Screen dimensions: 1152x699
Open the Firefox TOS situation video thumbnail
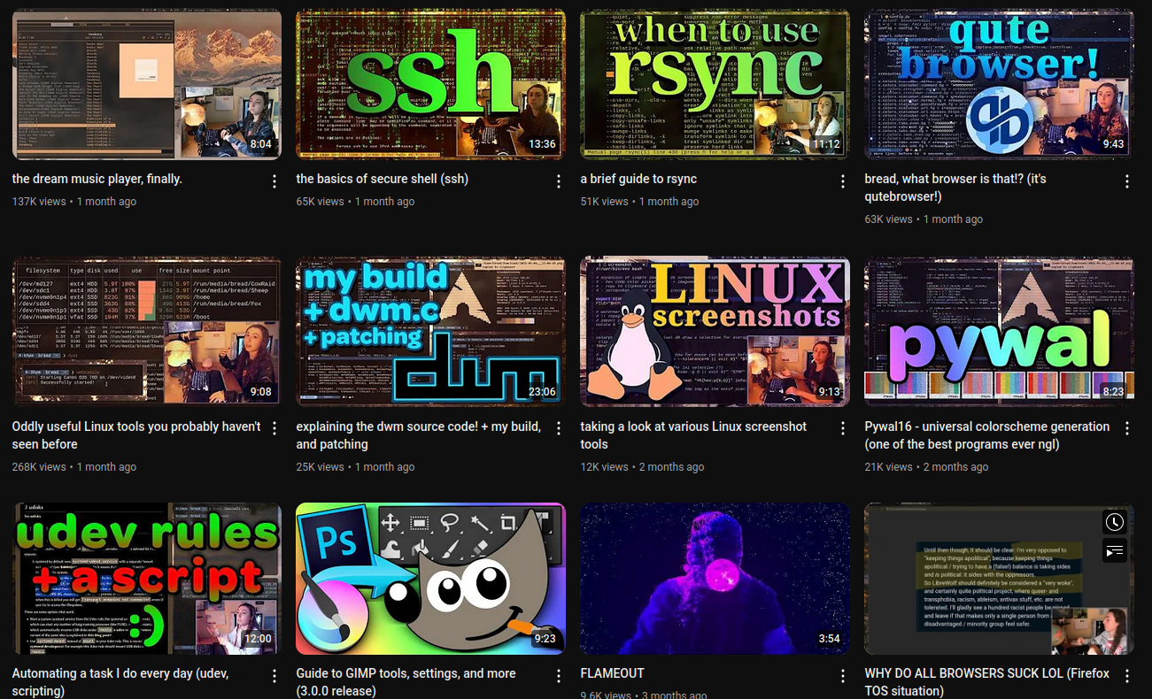(x=1000, y=579)
